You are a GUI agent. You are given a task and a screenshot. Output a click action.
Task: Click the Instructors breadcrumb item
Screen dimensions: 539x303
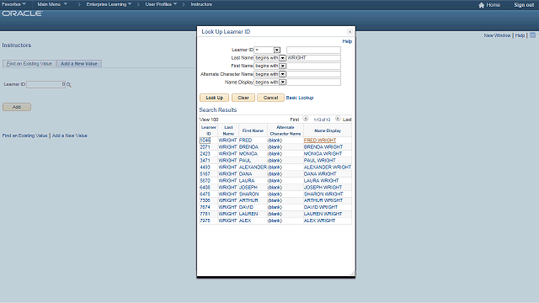click(x=201, y=4)
